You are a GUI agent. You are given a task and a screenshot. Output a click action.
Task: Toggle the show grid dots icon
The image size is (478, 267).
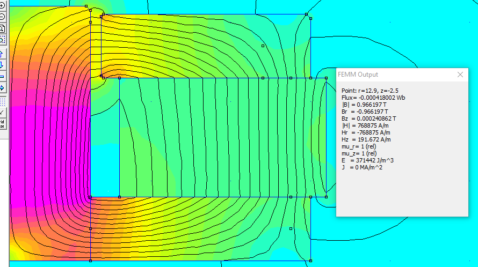[2, 101]
